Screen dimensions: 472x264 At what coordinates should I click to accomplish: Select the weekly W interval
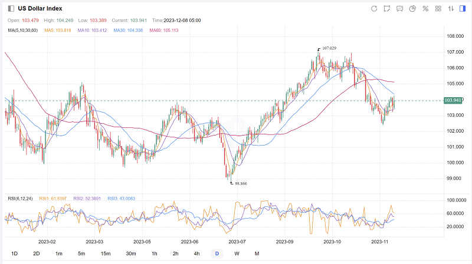point(237,253)
